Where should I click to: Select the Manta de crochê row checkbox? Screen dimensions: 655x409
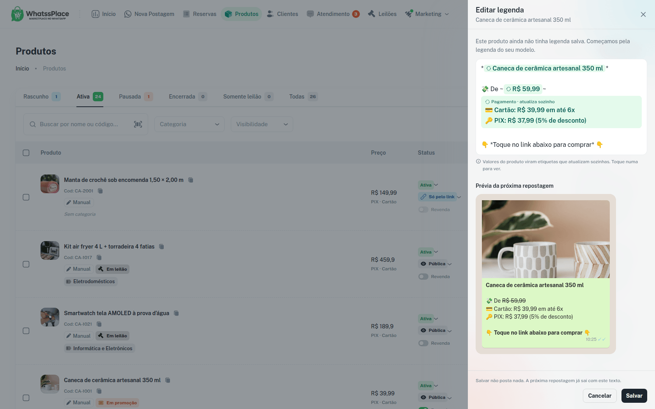tap(26, 197)
